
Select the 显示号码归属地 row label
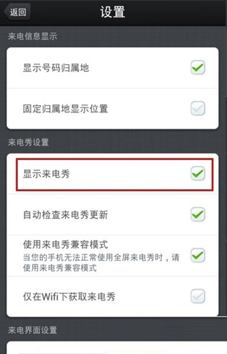tap(56, 68)
